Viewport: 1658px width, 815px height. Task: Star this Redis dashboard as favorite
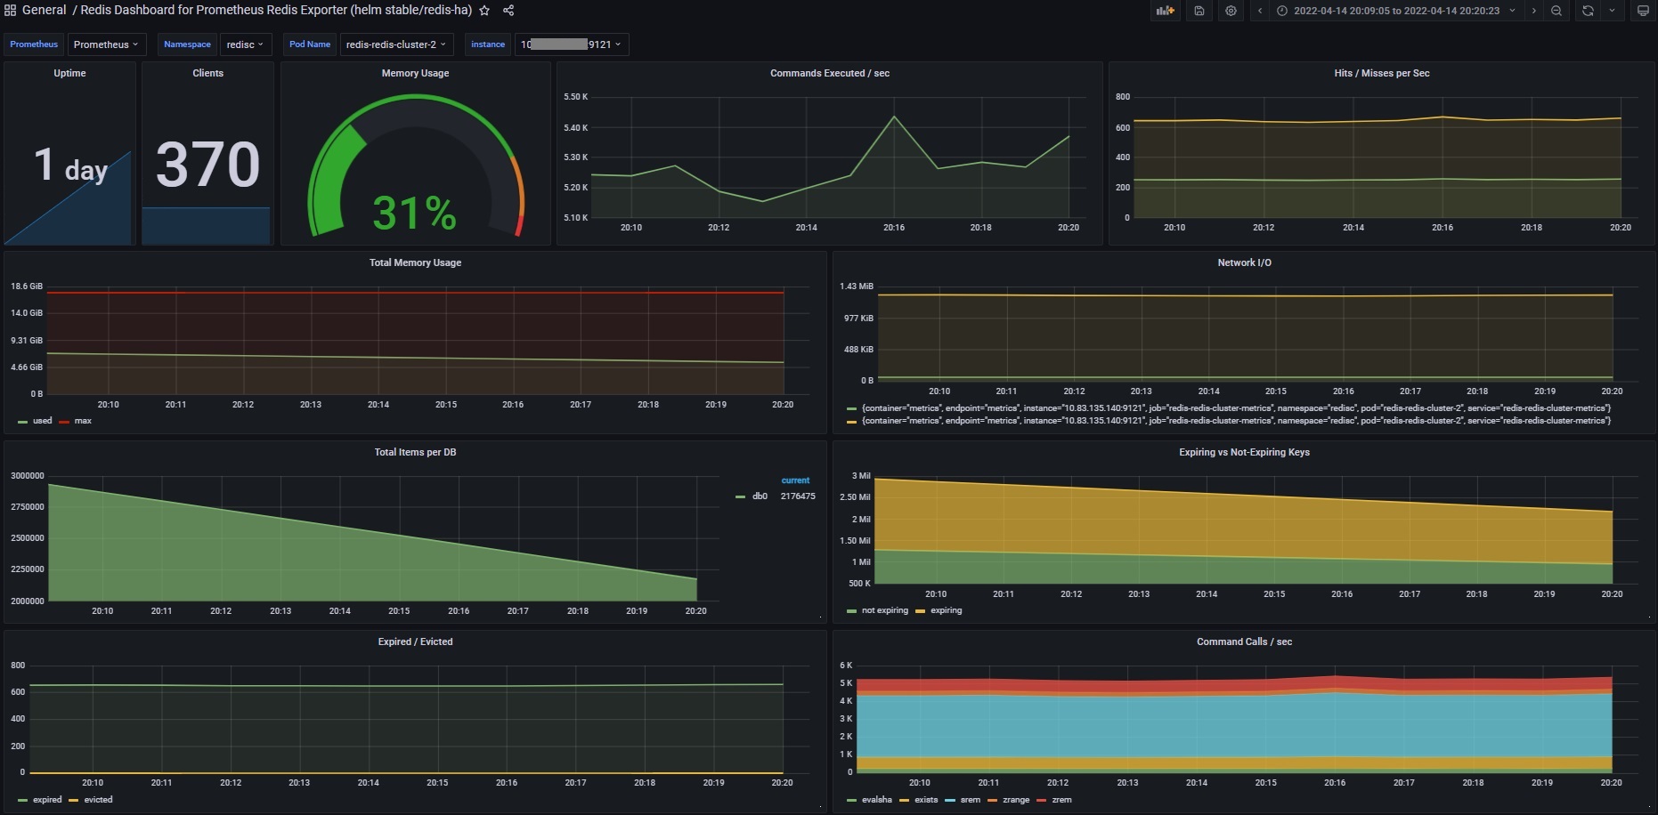click(484, 11)
